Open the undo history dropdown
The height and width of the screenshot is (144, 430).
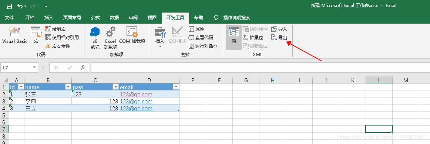pos(26,6)
